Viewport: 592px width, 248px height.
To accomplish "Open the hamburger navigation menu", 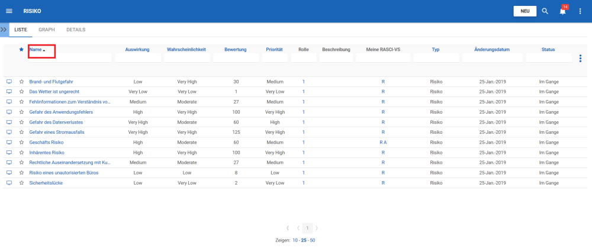I will pos(9,11).
